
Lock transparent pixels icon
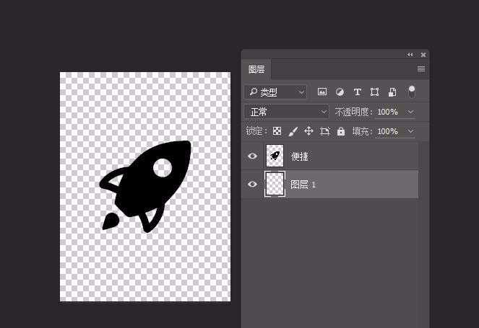276,131
